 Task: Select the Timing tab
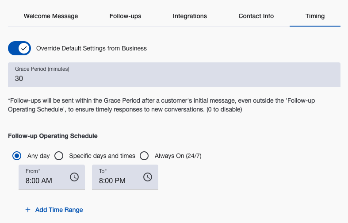315,16
